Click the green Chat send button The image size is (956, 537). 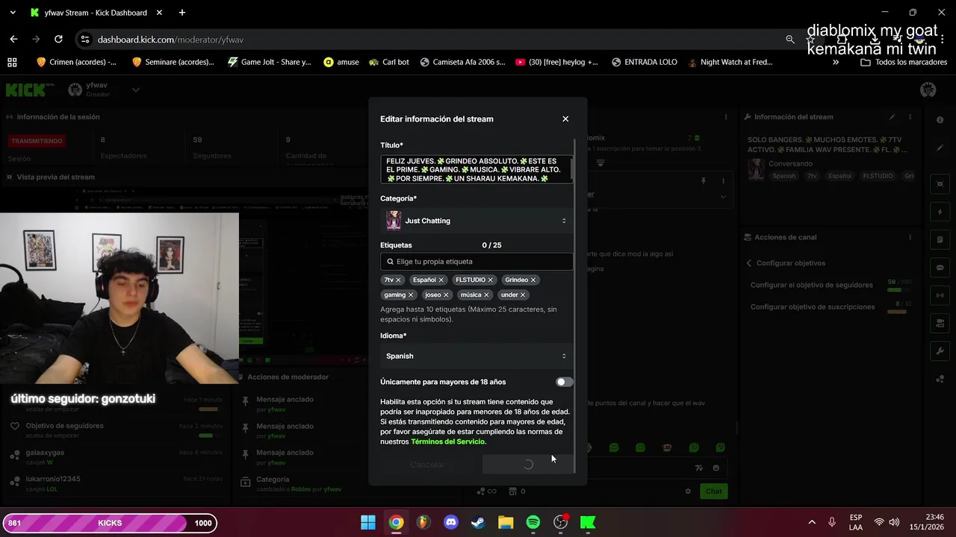714,492
